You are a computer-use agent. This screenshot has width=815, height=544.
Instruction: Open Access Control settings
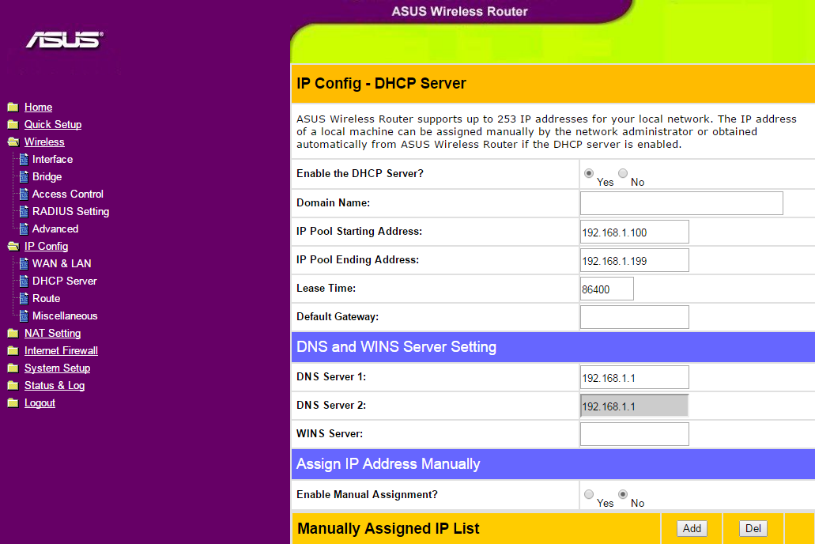[x=67, y=194]
